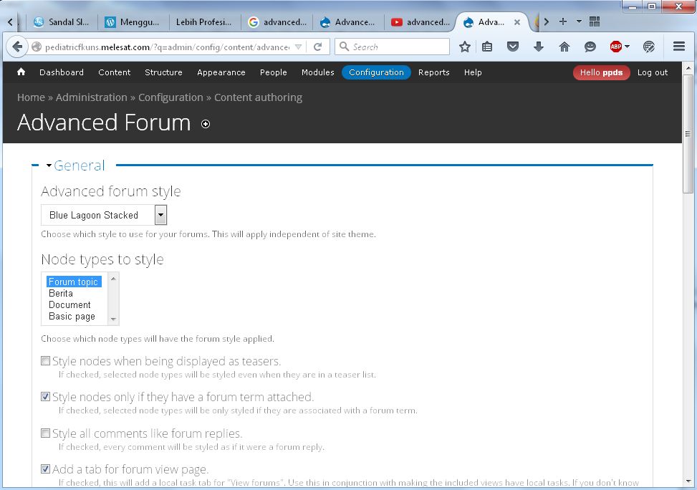
Task: Click the Log out link
Action: (652, 72)
